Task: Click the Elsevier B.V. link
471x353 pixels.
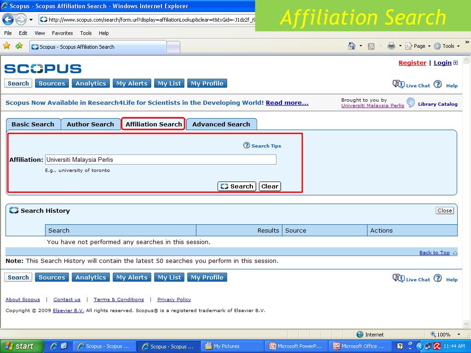Action: tap(69, 311)
